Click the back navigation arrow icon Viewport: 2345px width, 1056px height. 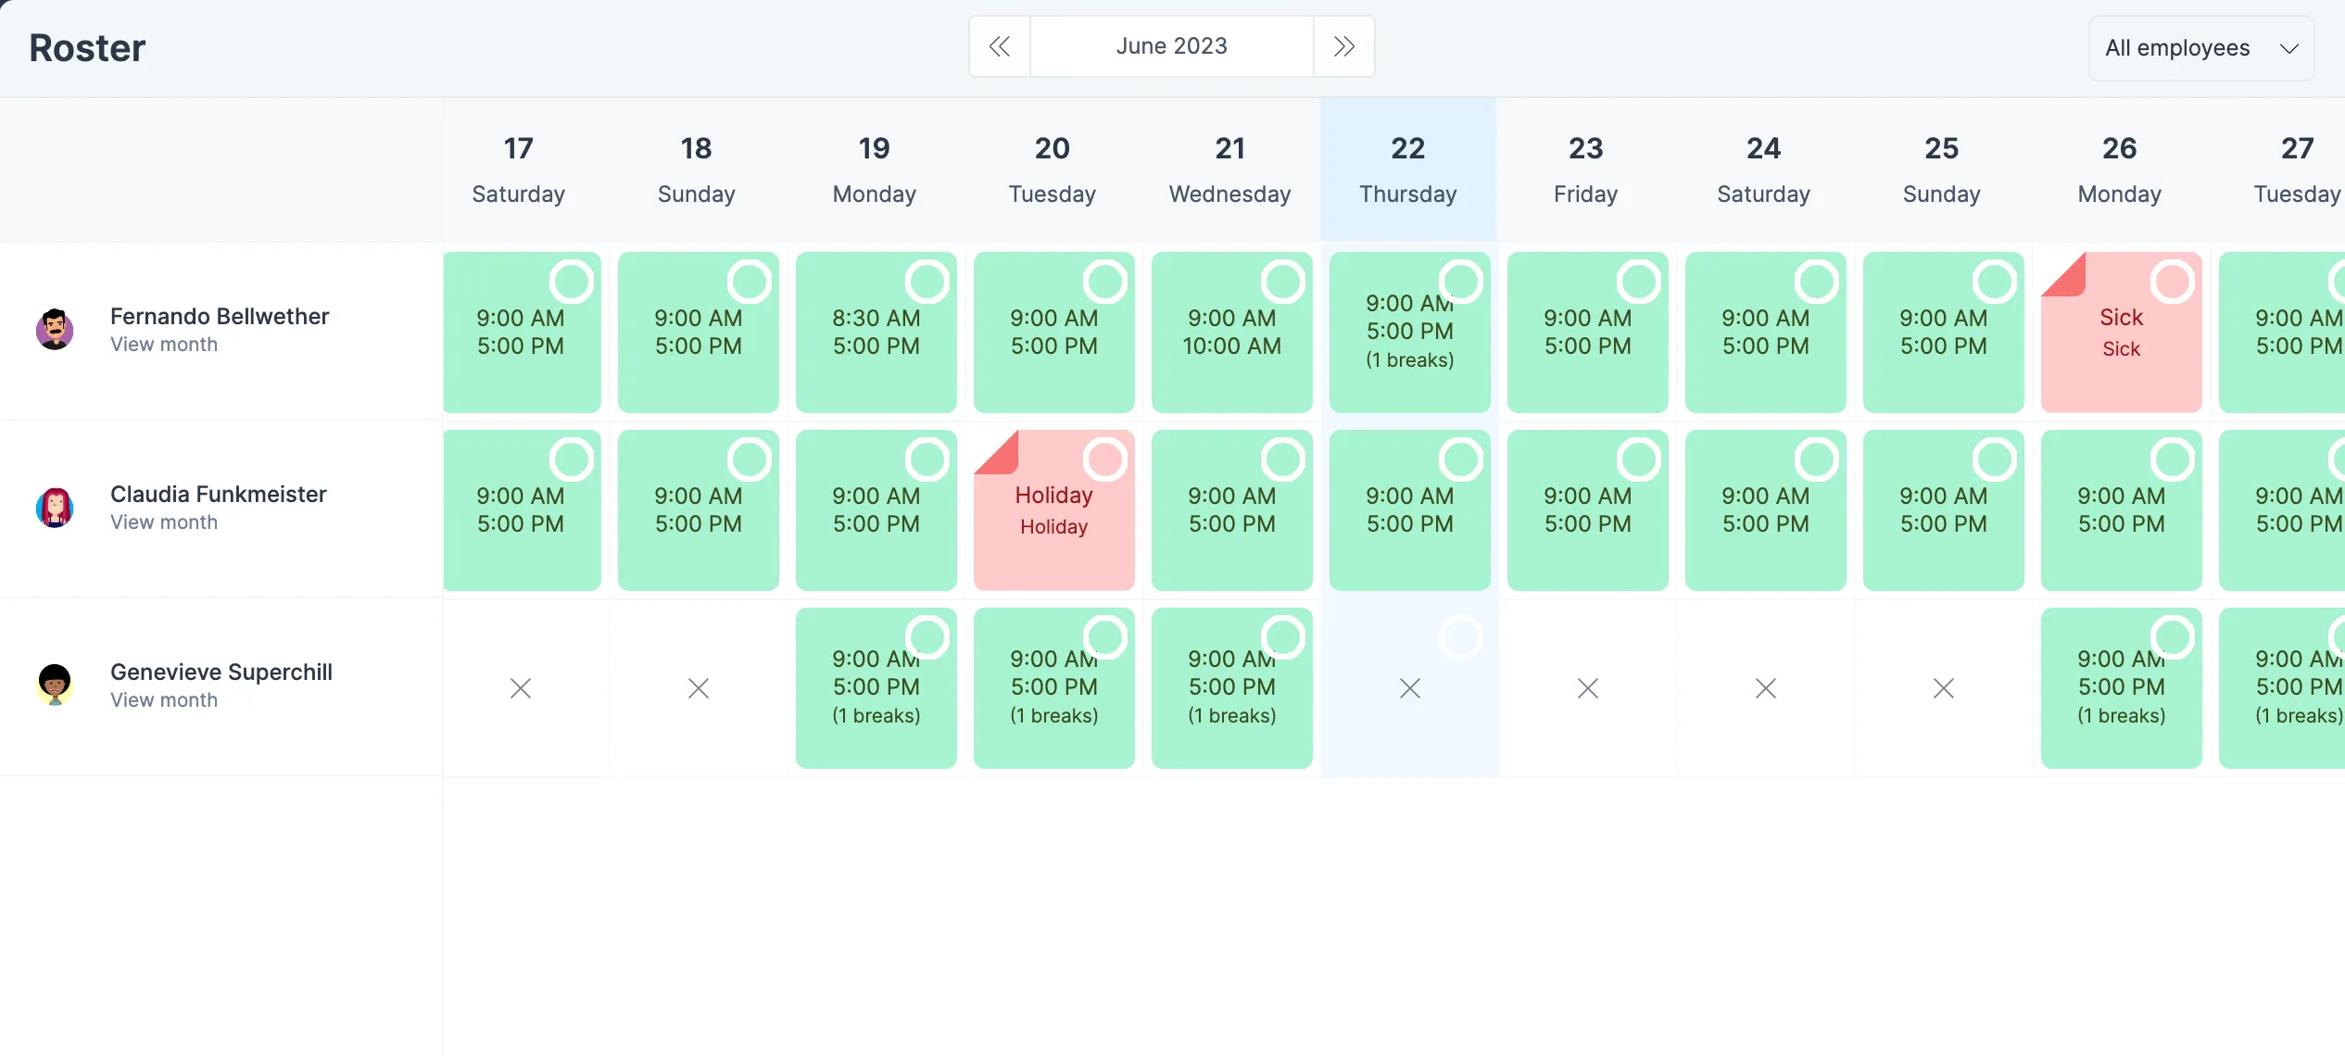[1001, 44]
